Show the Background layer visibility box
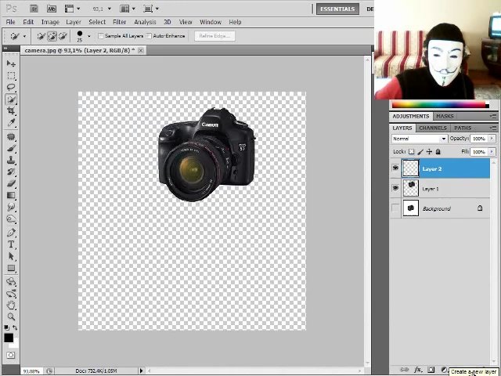This screenshot has width=501, height=376. coord(395,208)
